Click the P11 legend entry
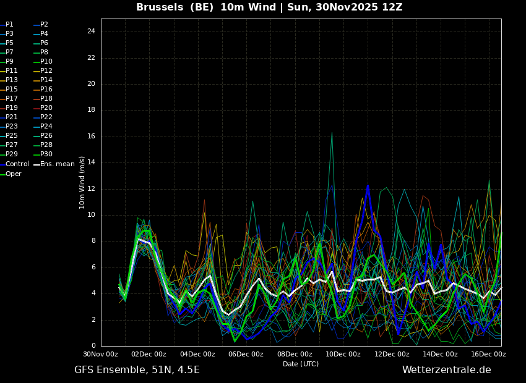The image size is (526, 383). (11, 70)
